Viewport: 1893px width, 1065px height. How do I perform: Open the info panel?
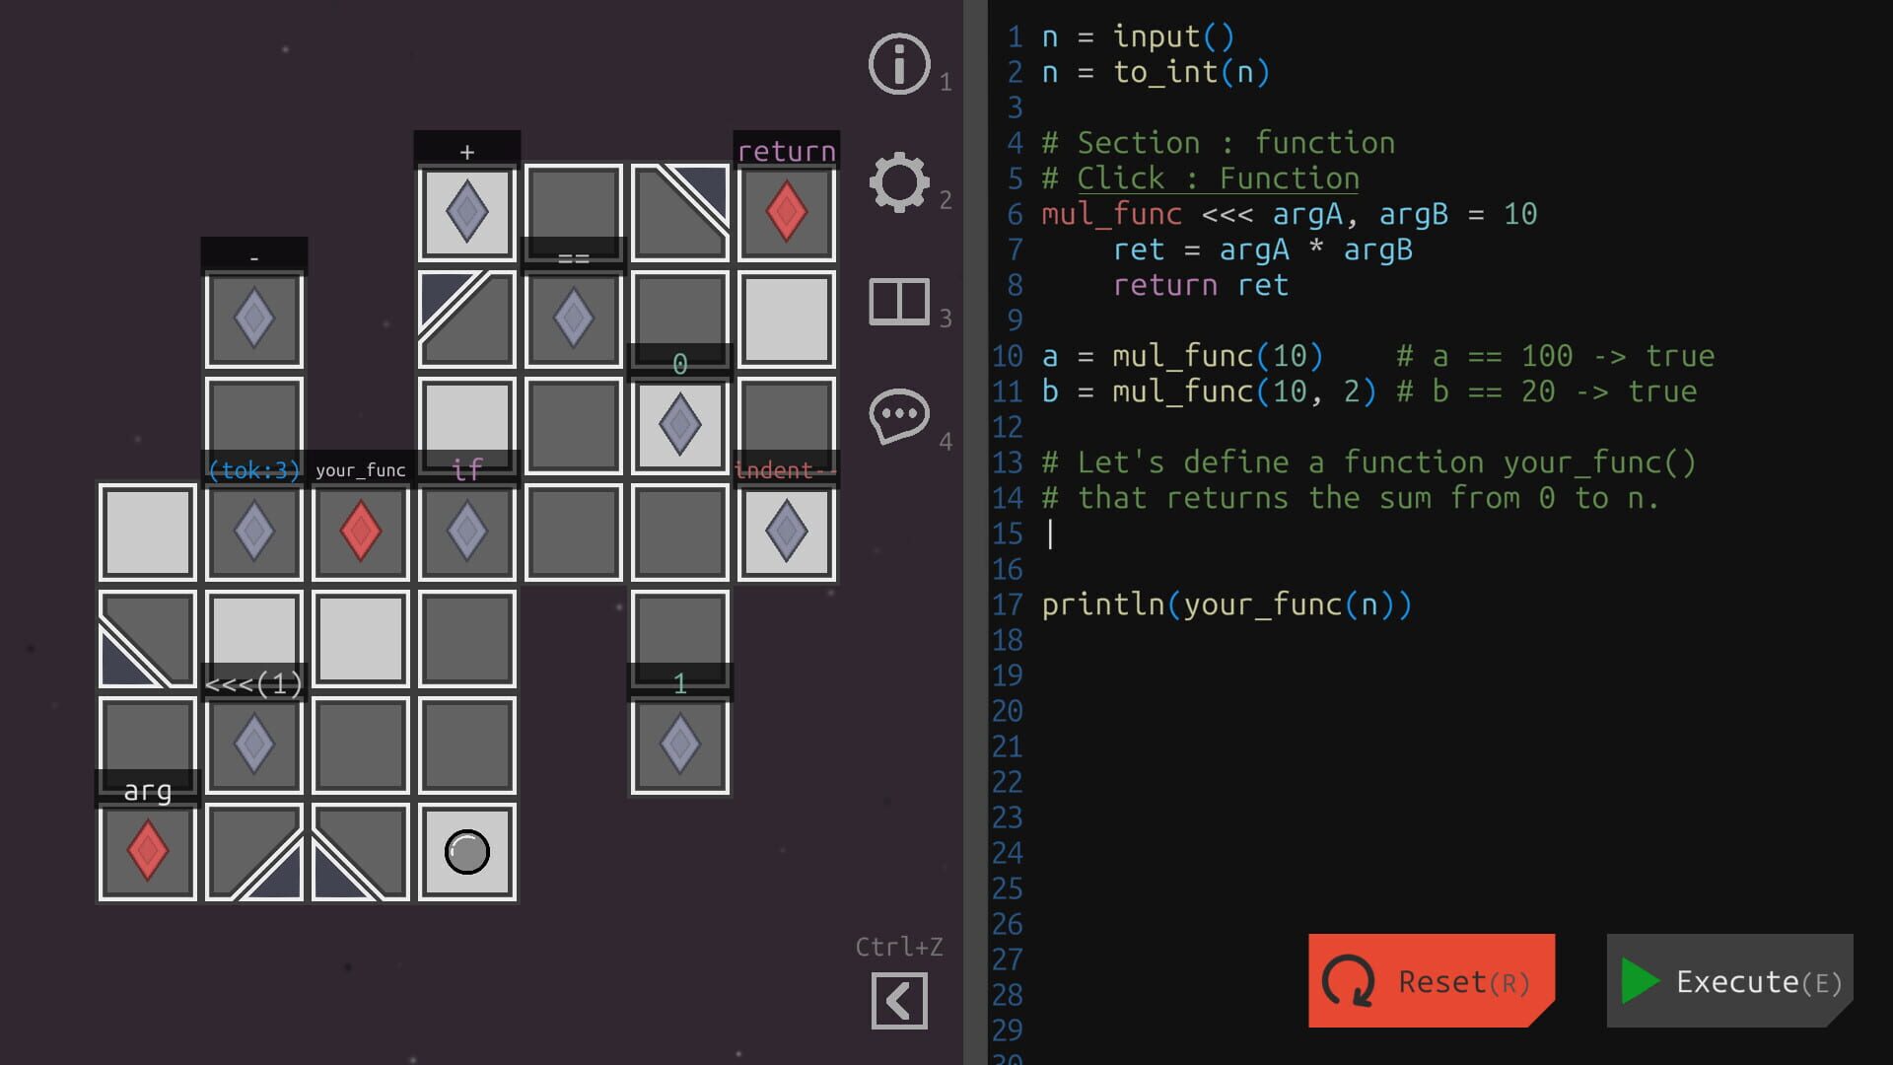(898, 64)
